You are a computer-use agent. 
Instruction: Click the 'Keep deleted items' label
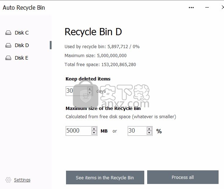click(88, 79)
